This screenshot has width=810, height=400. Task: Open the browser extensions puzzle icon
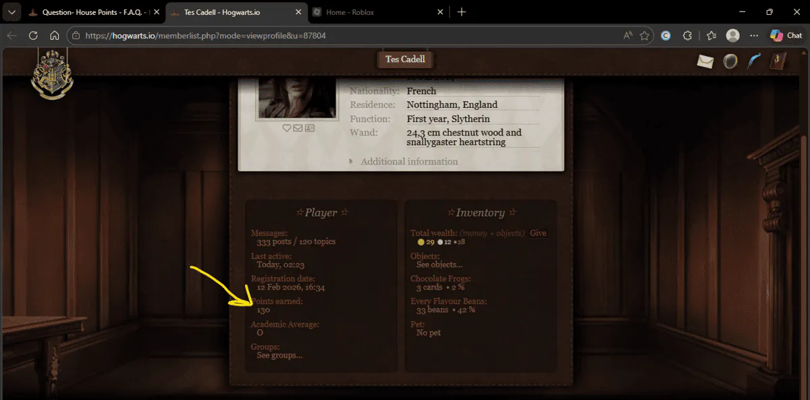click(688, 36)
